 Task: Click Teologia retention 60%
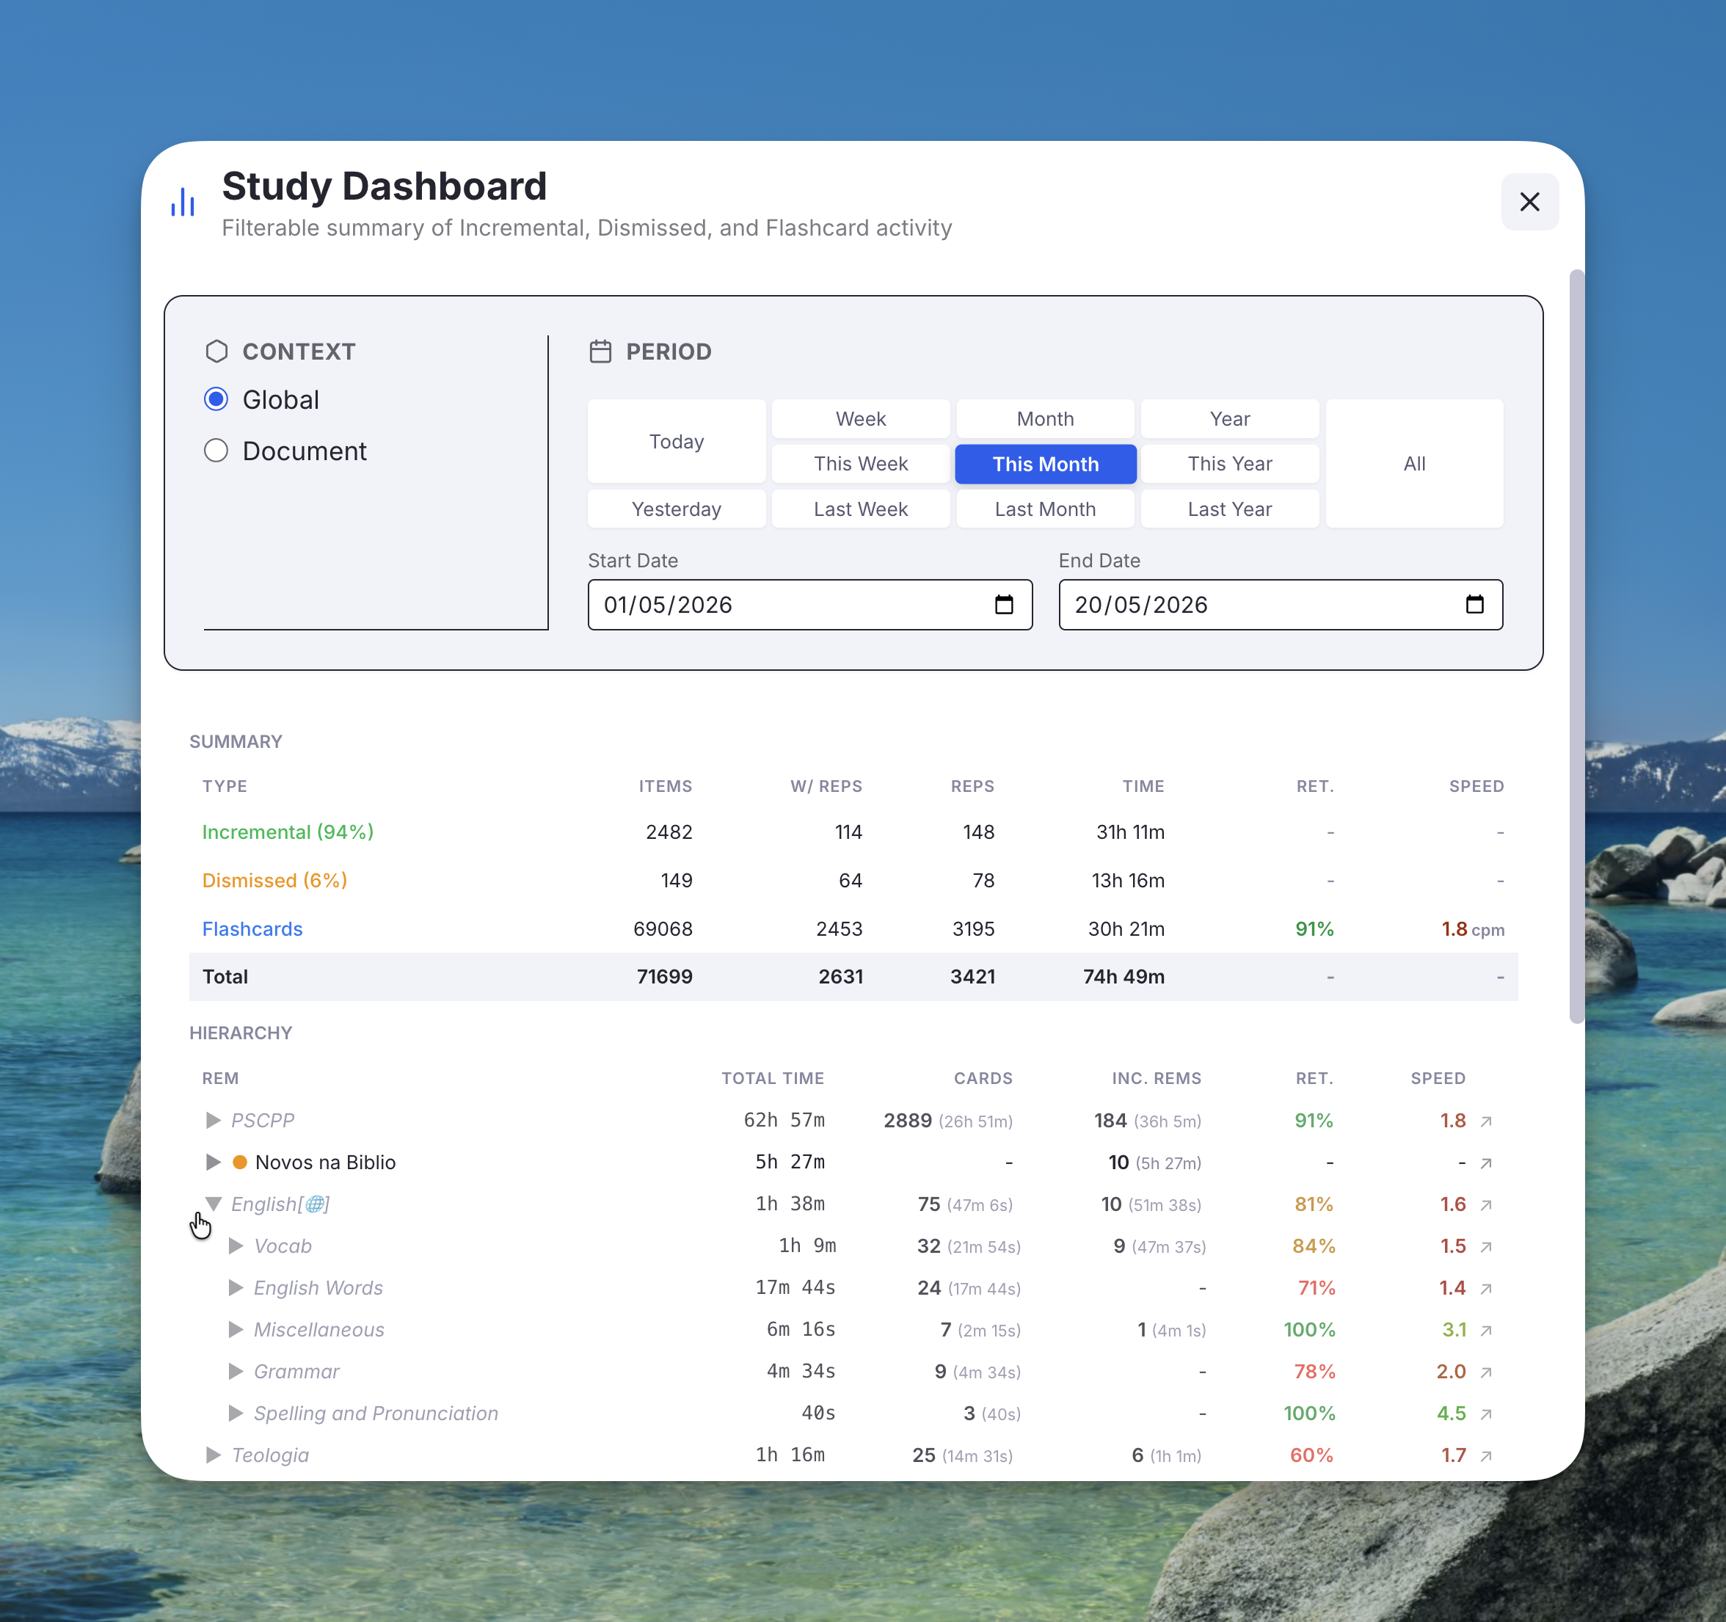coord(1311,1455)
